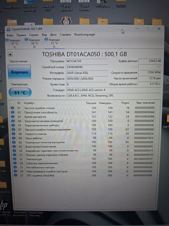
Task: Click raw value 000300BE00BB
Action: (144, 117)
